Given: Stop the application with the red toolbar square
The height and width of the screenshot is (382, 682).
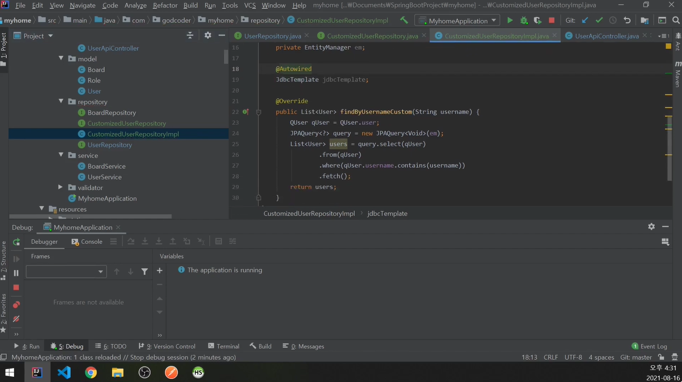Looking at the screenshot, I should coord(552,20).
